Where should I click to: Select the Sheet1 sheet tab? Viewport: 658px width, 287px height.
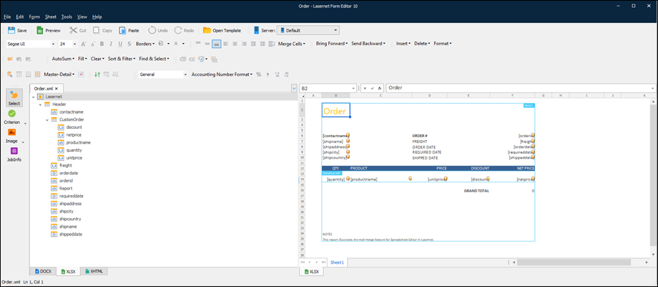coord(337,263)
